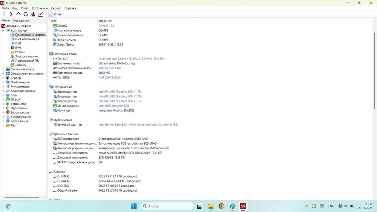Go forward with the toolbar forward arrow
Viewport: 377px width, 212px height.
click(11, 14)
